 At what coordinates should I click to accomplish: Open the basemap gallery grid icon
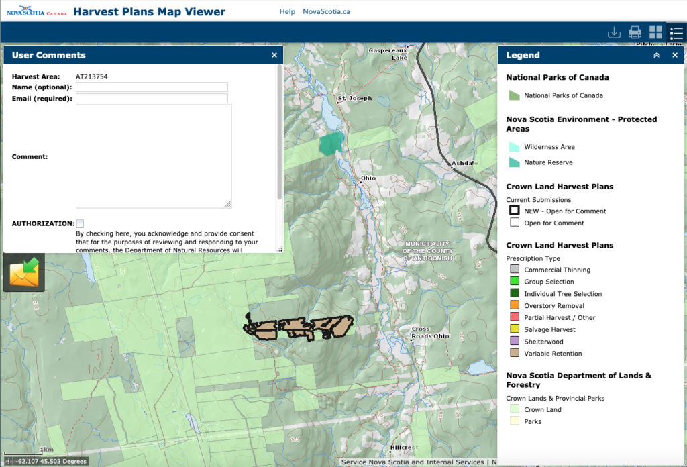[x=655, y=33]
